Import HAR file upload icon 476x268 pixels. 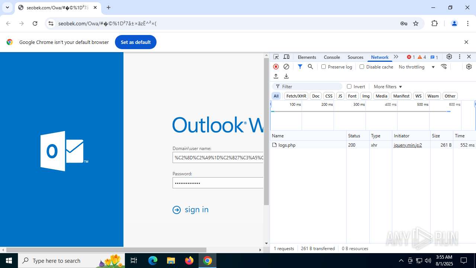coord(276,76)
